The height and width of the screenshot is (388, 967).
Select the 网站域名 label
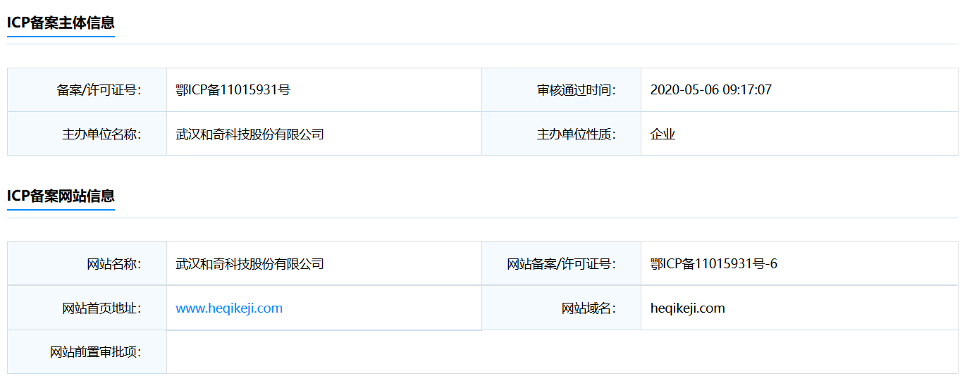point(589,308)
